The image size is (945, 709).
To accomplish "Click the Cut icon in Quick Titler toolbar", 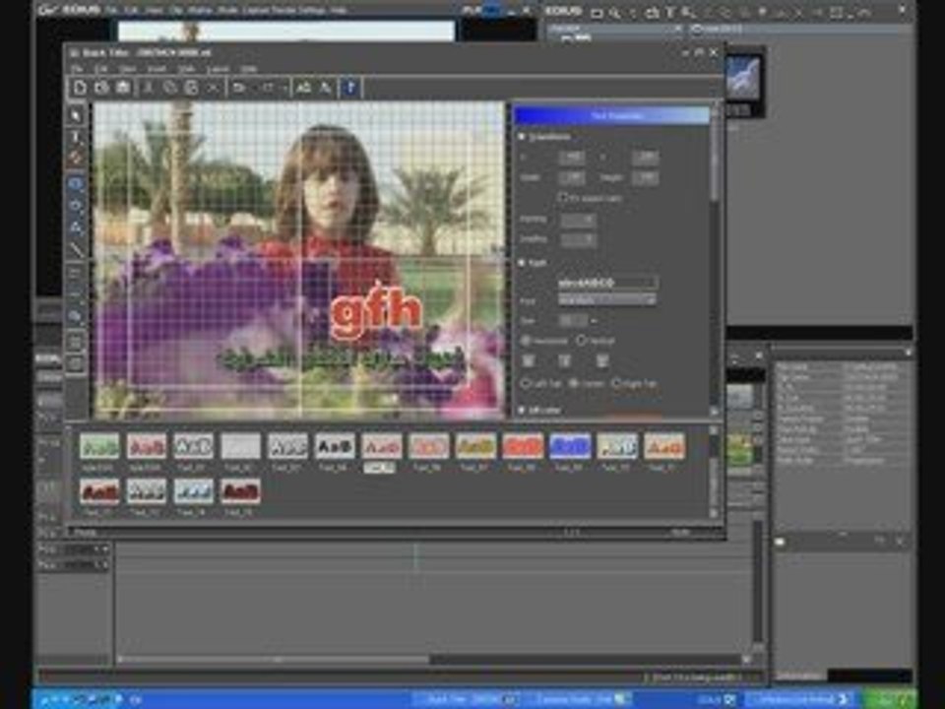I will 149,88.
